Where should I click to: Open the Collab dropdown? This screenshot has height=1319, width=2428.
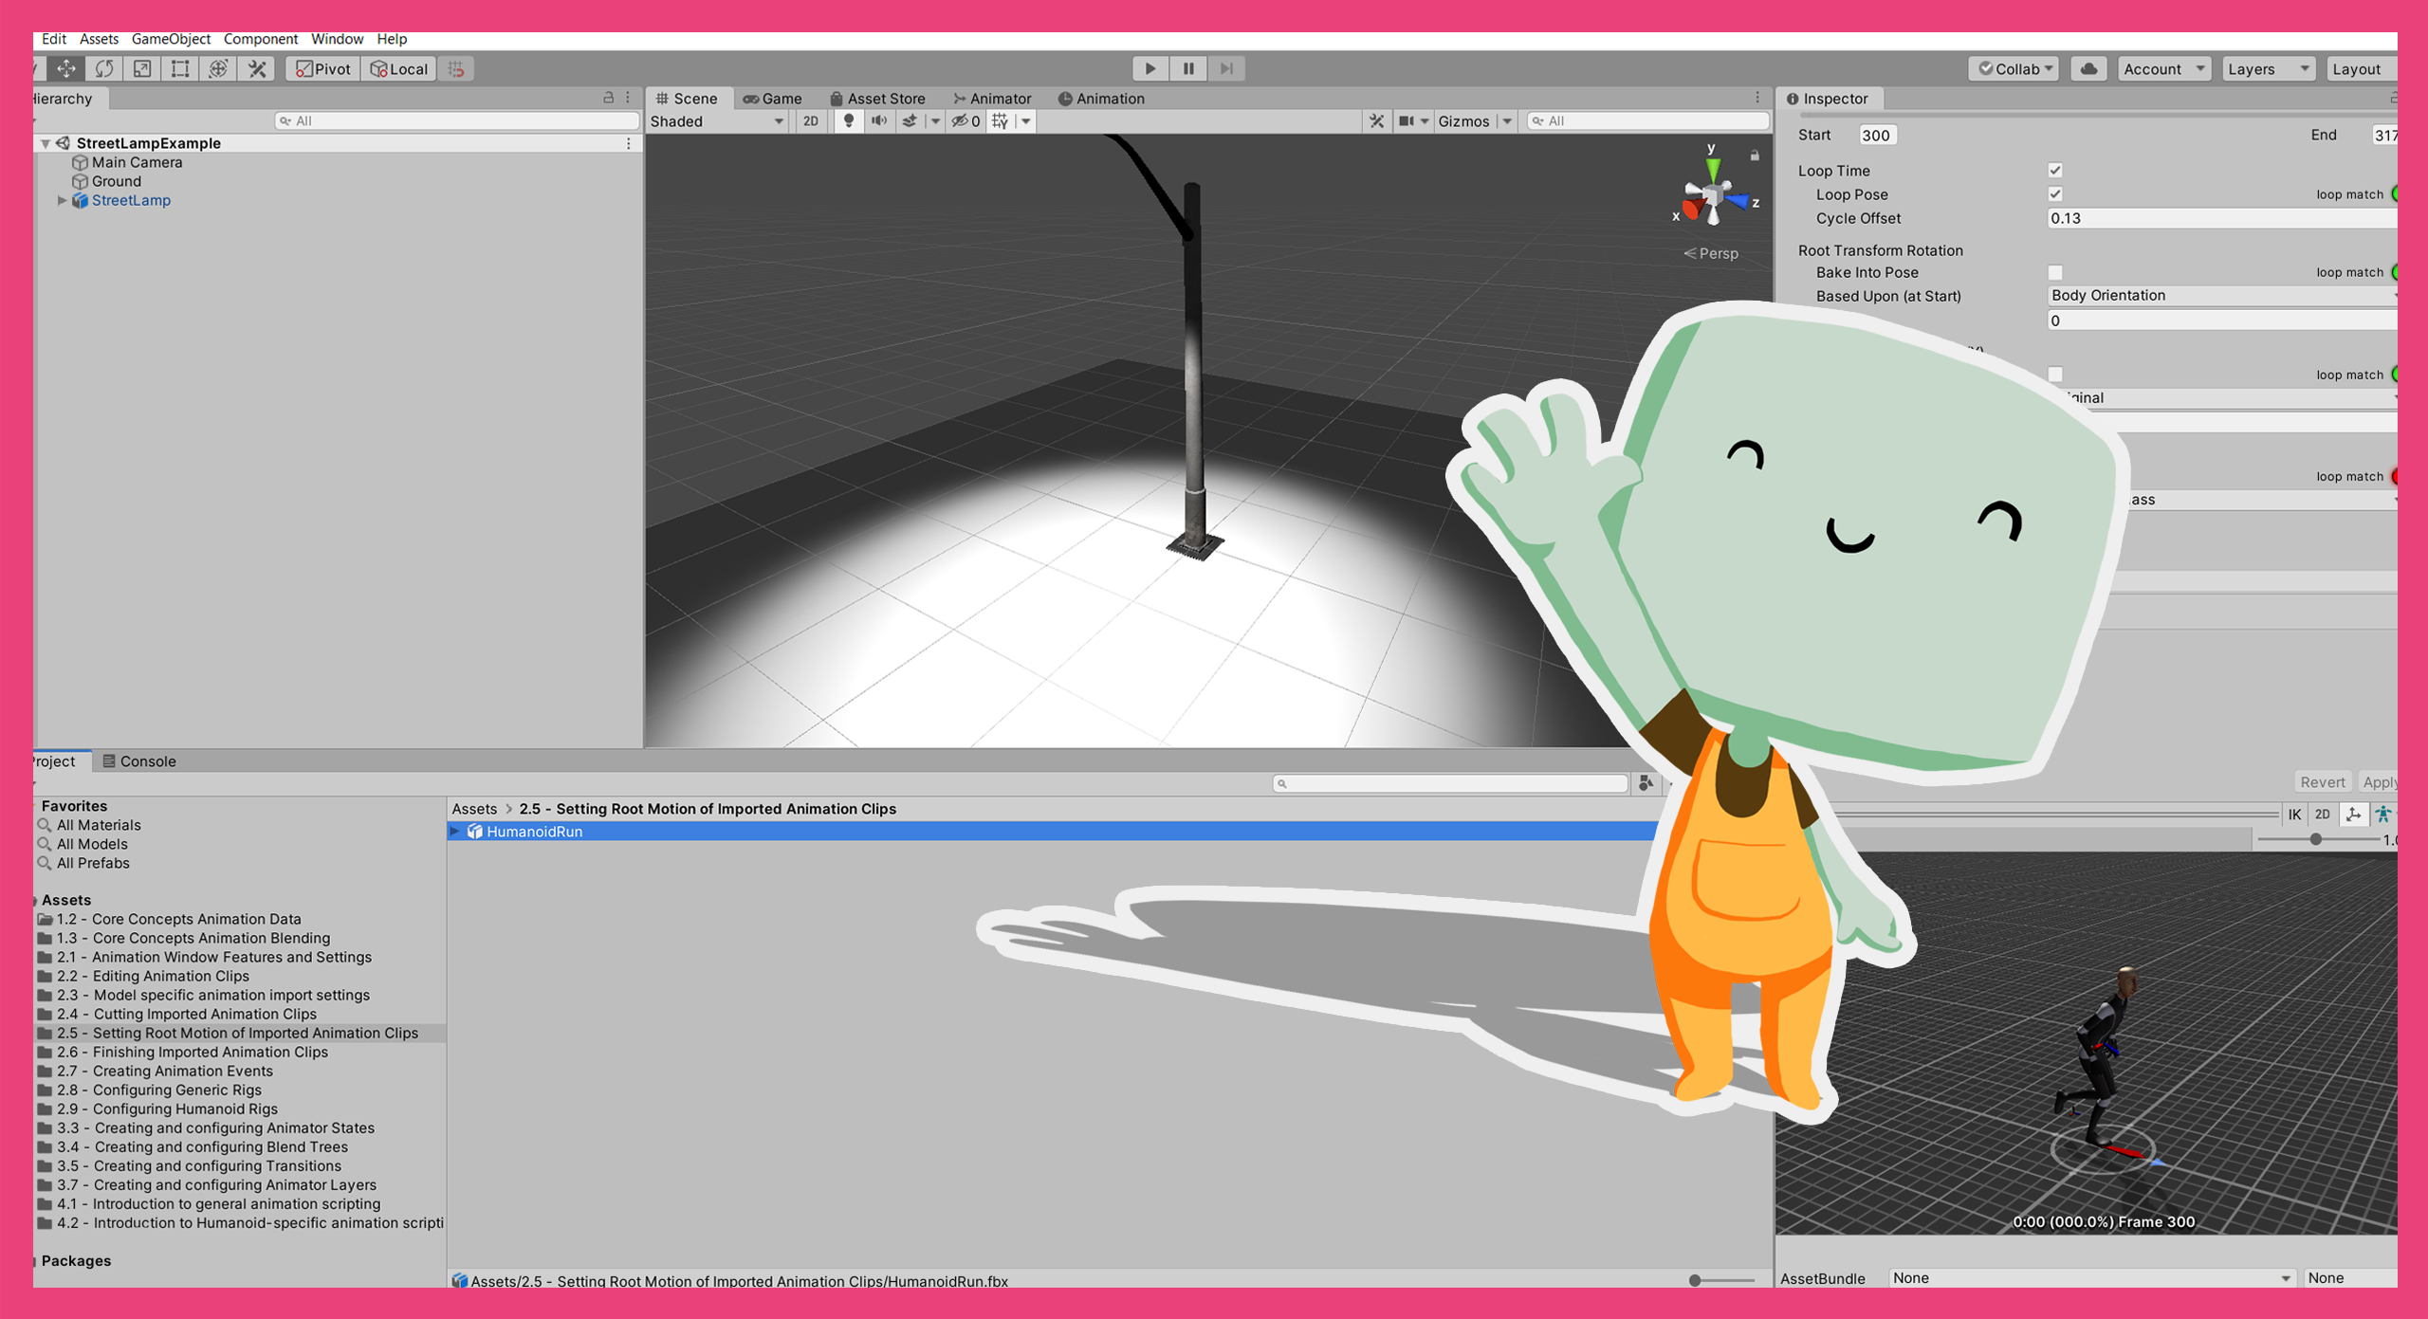(2014, 69)
